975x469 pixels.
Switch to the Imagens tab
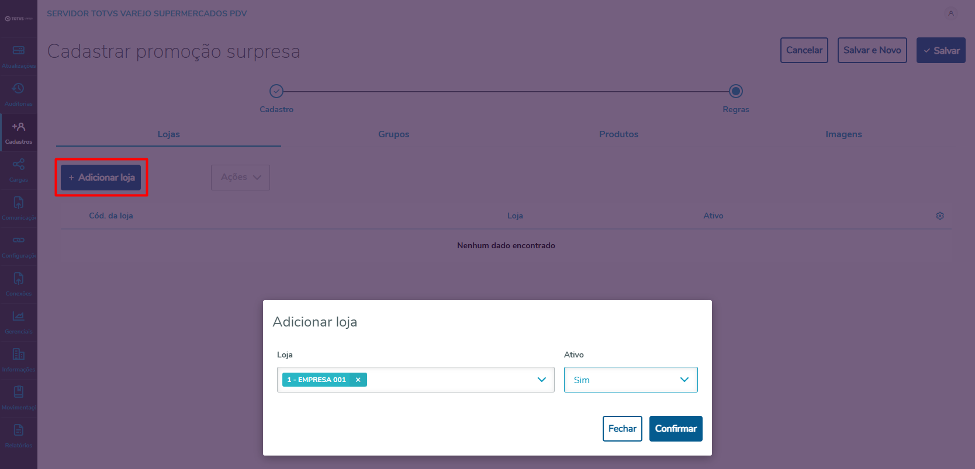click(x=843, y=134)
